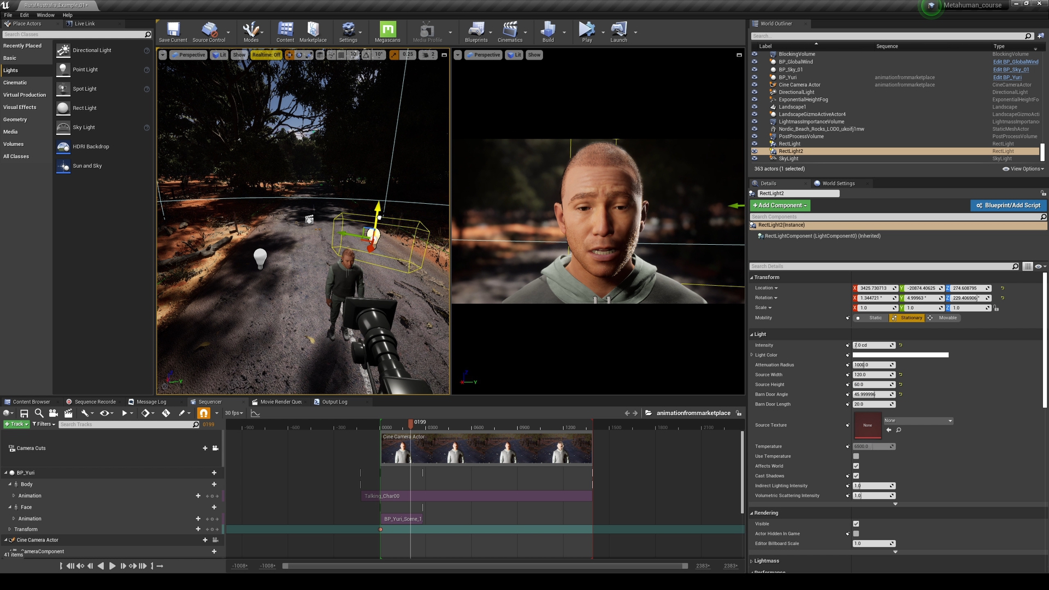Select Rect Light from Place Actors
1049x590 pixels.
[x=84, y=108]
